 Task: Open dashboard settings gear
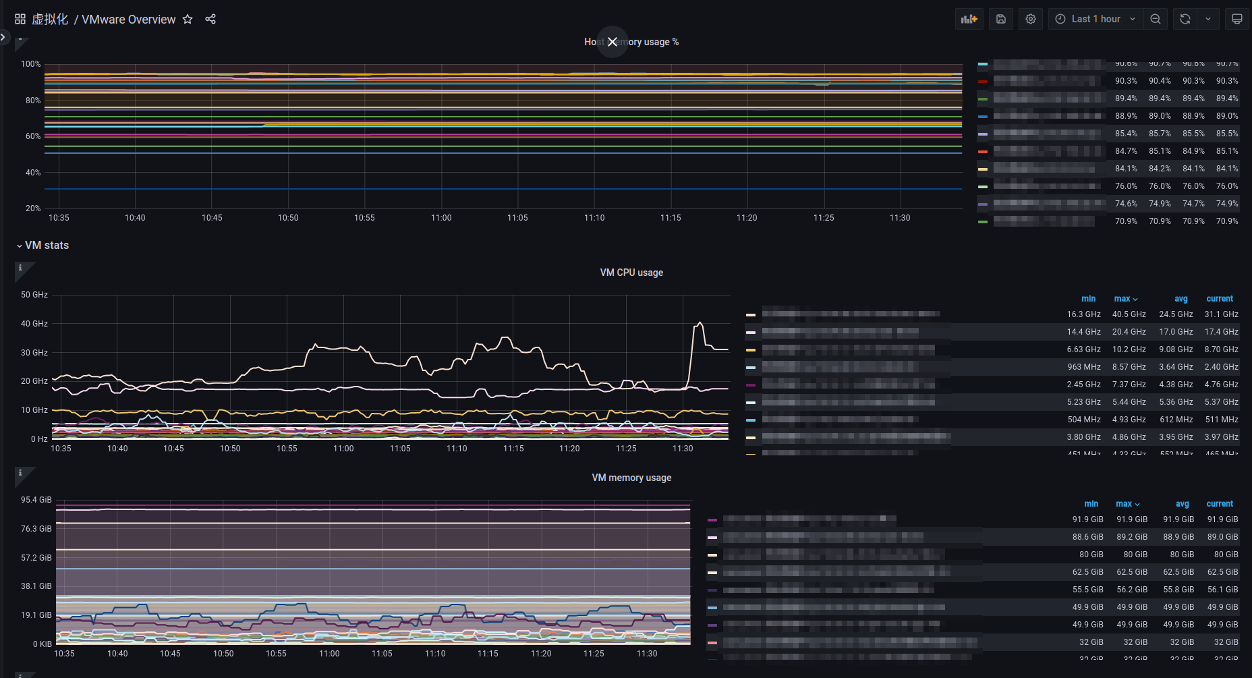click(x=1031, y=19)
